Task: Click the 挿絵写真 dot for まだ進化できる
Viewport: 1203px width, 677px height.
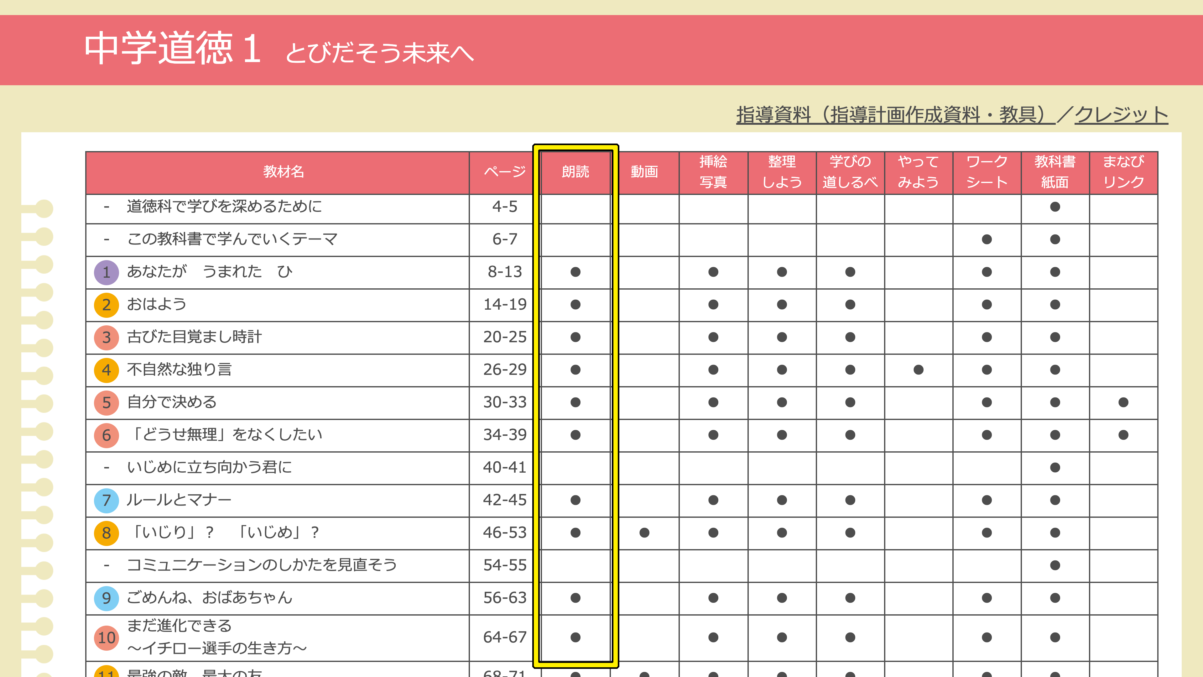Action: click(713, 637)
